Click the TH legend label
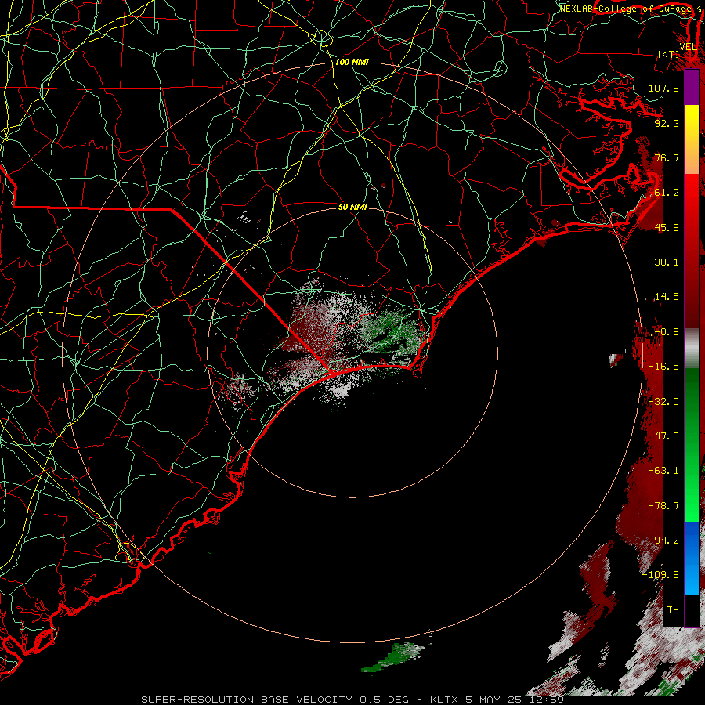 pos(673,610)
